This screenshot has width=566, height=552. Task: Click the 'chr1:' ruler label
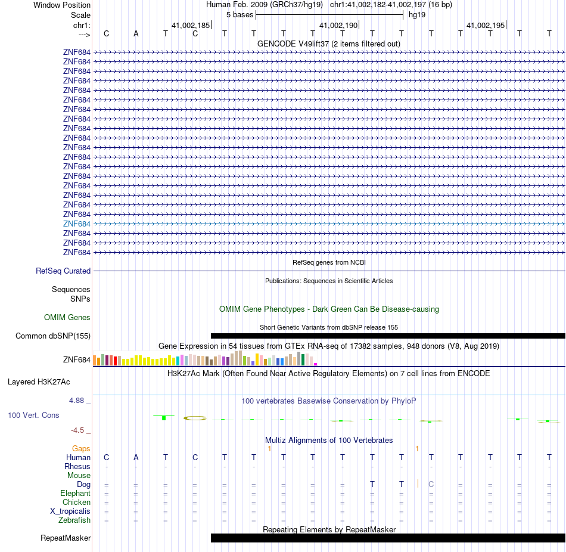(x=82, y=25)
